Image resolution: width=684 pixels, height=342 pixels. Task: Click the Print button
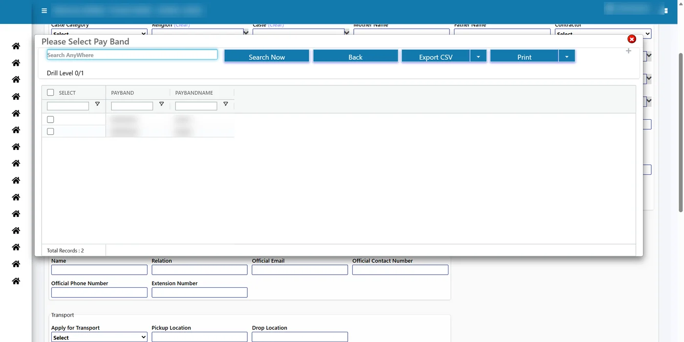524,57
